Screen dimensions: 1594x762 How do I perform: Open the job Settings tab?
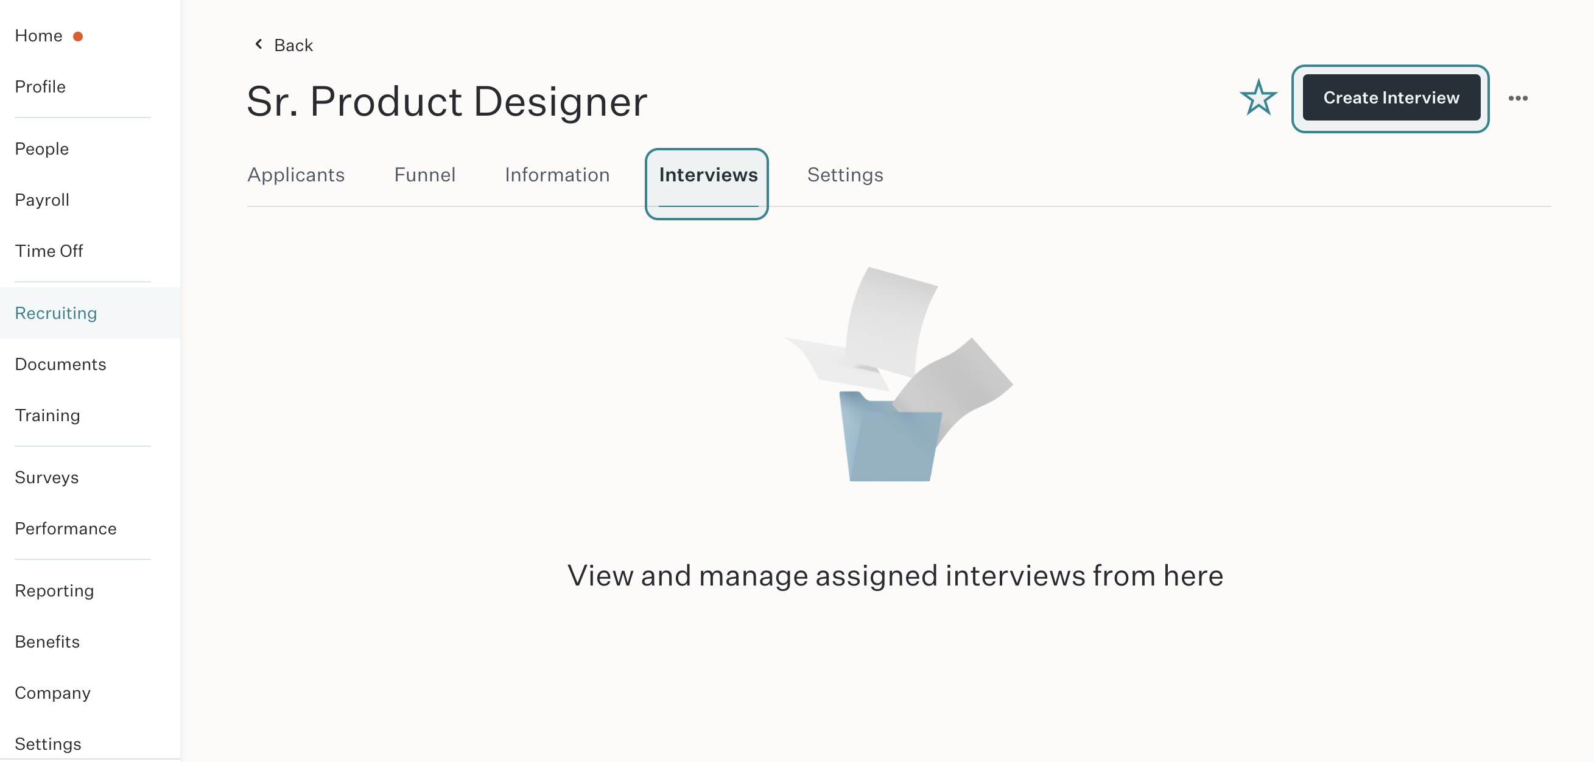844,175
